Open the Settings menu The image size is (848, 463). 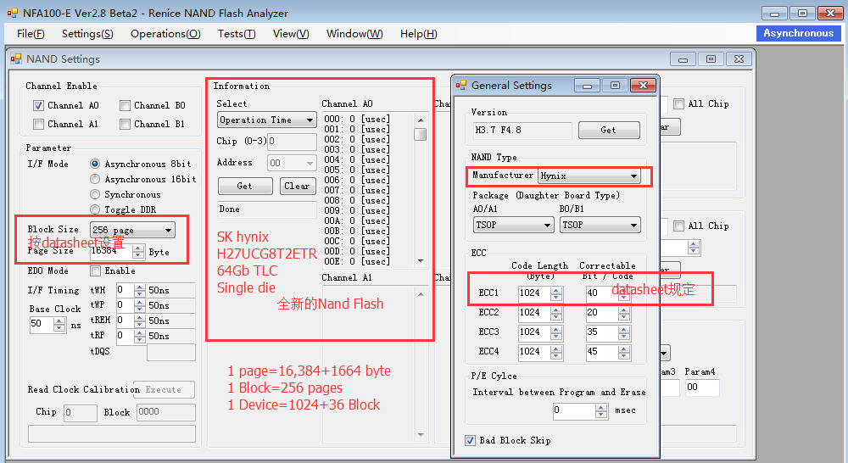point(87,34)
